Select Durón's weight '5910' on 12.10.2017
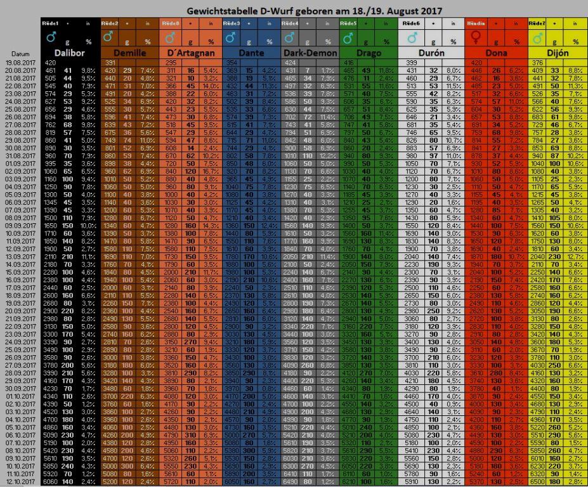This screenshot has height=487, width=588. coord(412,481)
